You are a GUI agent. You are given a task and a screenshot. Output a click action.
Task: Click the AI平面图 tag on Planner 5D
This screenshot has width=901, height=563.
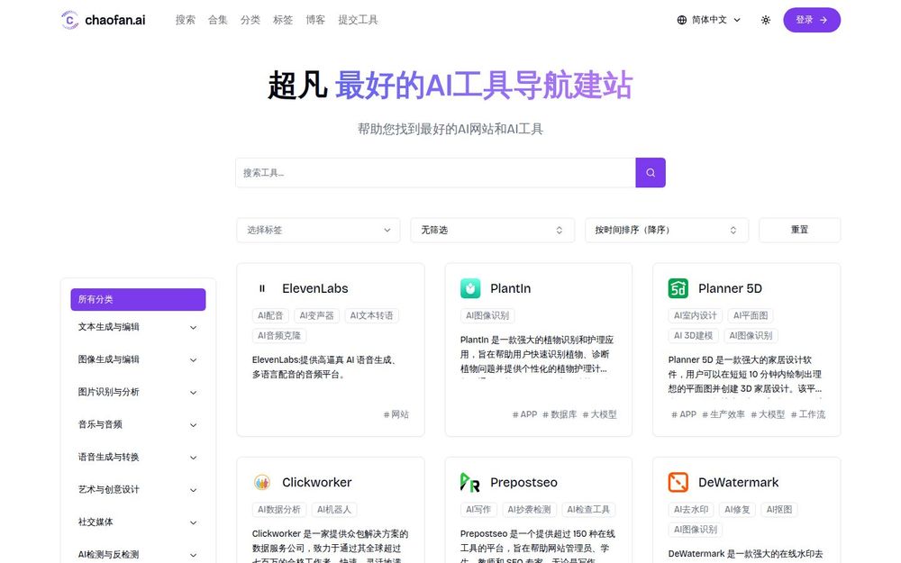(751, 315)
